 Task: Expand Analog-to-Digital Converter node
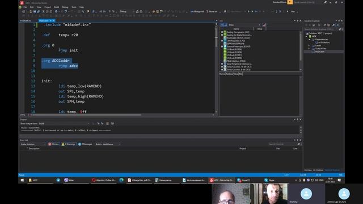[222, 35]
